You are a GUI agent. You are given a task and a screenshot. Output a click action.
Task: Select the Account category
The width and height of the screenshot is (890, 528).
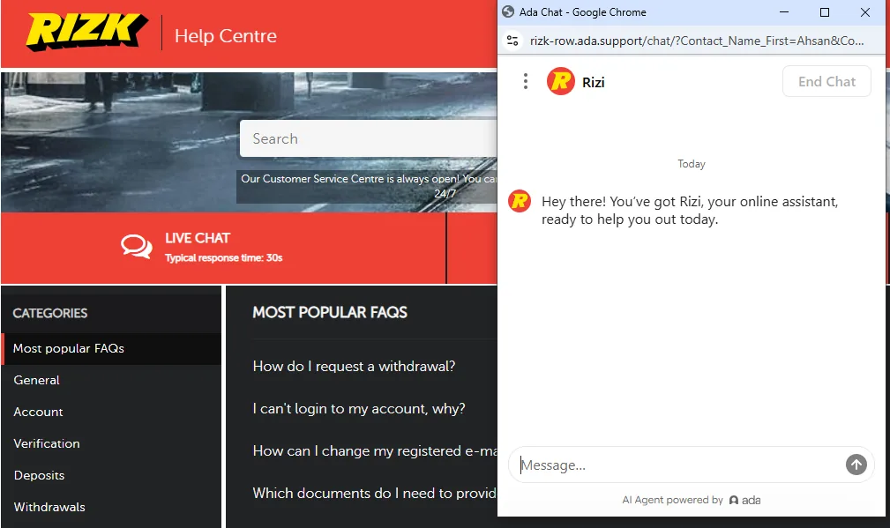click(x=38, y=412)
